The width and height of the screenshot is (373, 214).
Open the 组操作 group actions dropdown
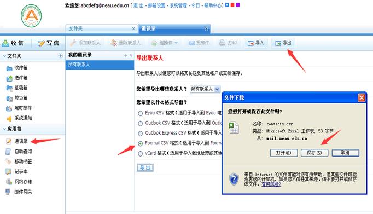165,43
